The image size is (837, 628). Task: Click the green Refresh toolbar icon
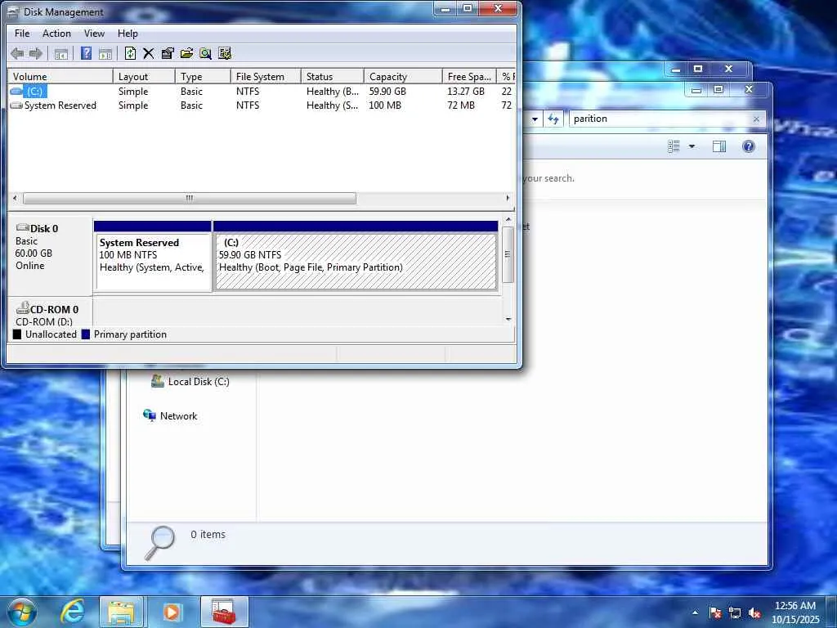(130, 53)
